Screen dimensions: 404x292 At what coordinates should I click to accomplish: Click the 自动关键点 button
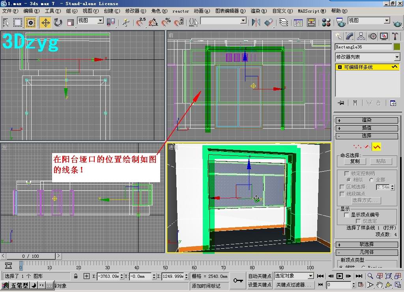point(260,276)
